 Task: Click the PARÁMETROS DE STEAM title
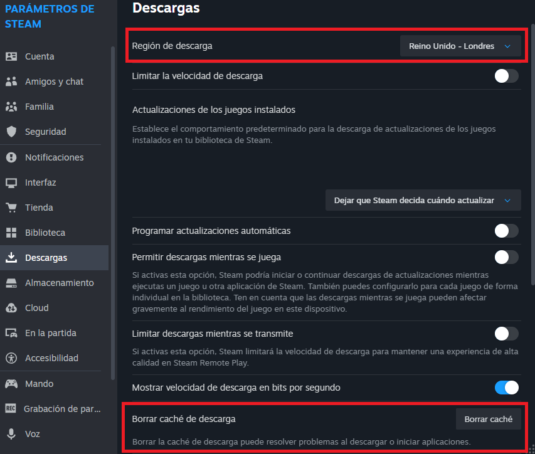click(x=50, y=16)
